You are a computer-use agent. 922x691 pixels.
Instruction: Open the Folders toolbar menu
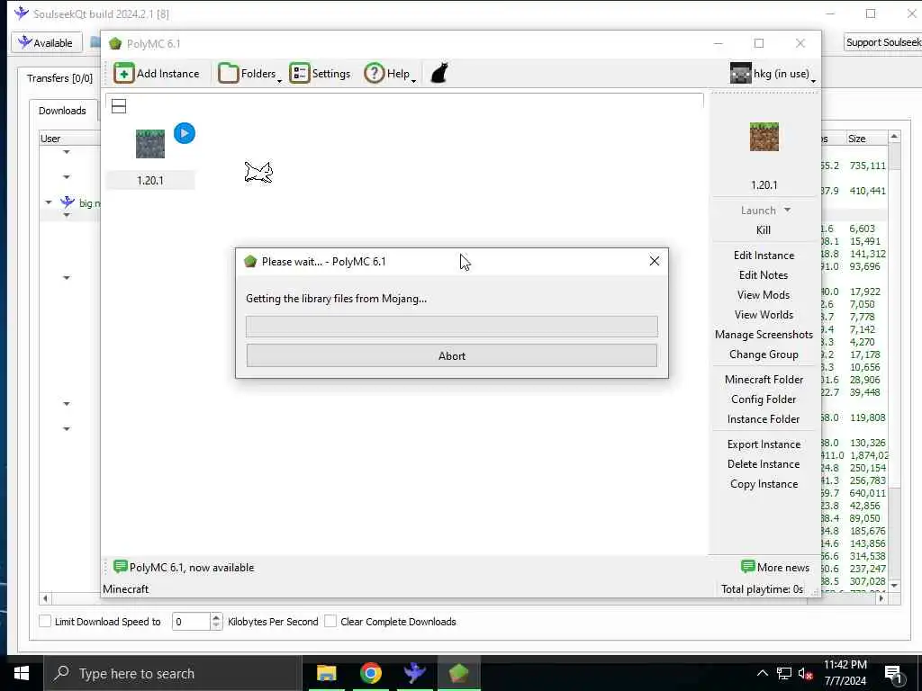[249, 74]
